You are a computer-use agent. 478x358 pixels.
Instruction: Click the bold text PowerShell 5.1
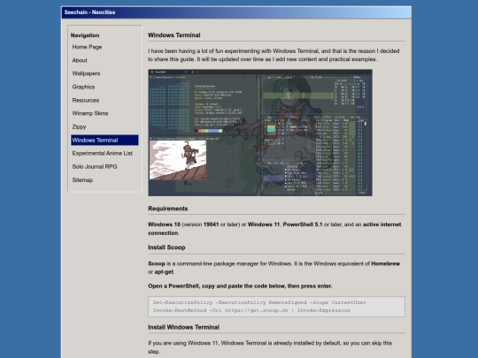[x=303, y=225]
